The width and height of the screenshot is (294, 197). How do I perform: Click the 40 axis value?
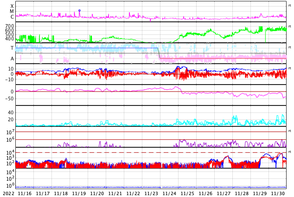[11, 112]
